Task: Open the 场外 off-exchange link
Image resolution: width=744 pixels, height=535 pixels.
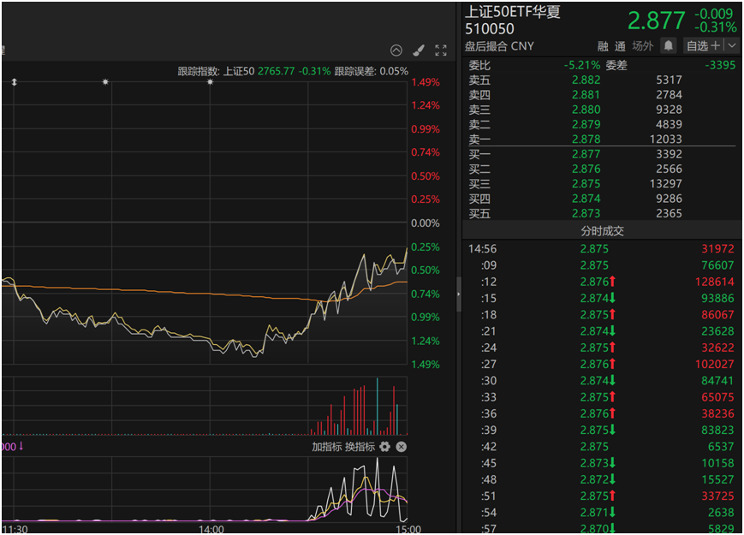Action: (x=643, y=46)
